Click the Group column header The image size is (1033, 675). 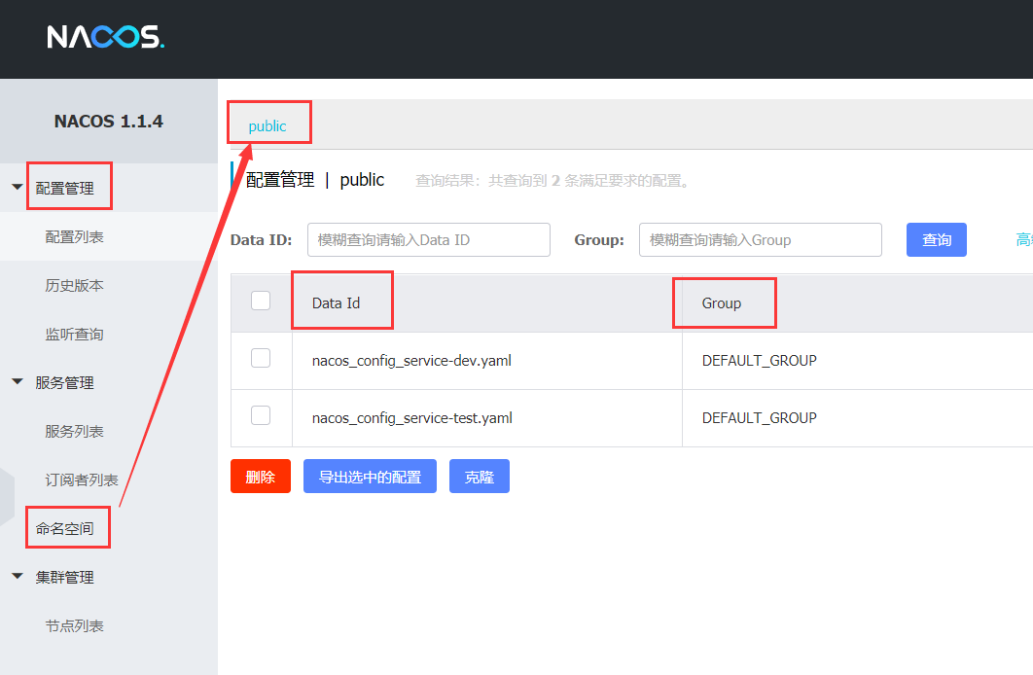tap(722, 302)
